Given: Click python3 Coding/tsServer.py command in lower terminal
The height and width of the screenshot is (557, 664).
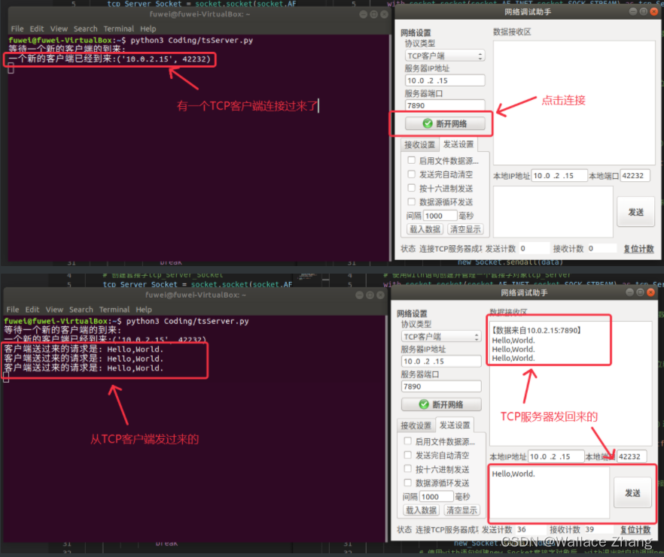Looking at the screenshot, I should pos(187,321).
